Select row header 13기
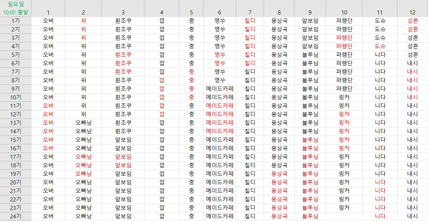This screenshot has width=428, height=221. click(x=16, y=123)
